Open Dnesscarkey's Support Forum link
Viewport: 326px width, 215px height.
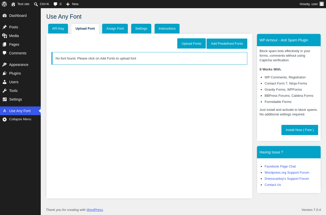point(287,179)
